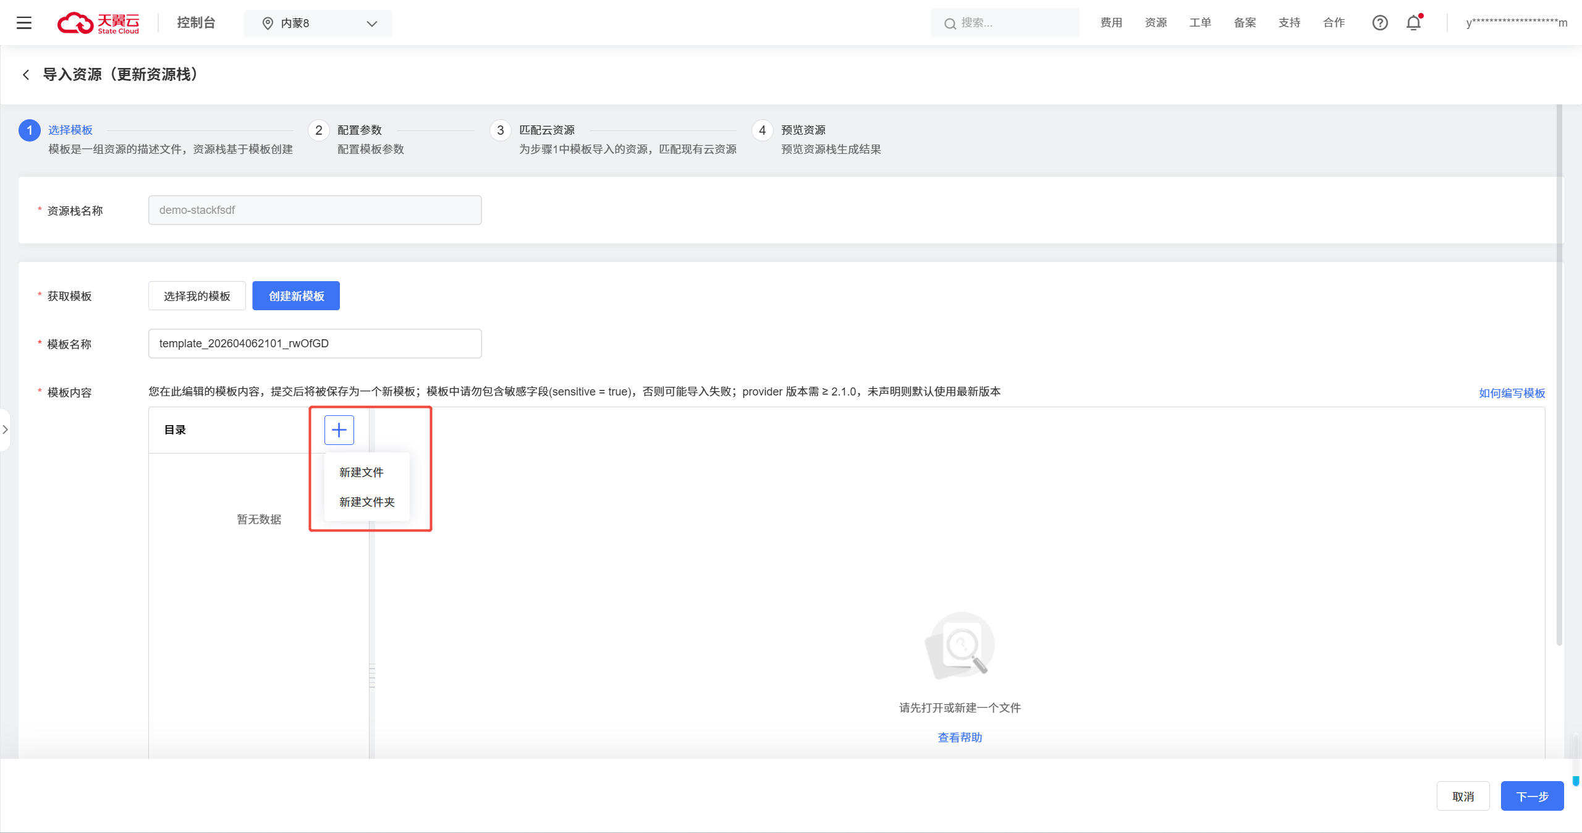Viewport: 1582px width, 833px height.
Task: Select 选择我的模板 option
Action: click(x=197, y=296)
